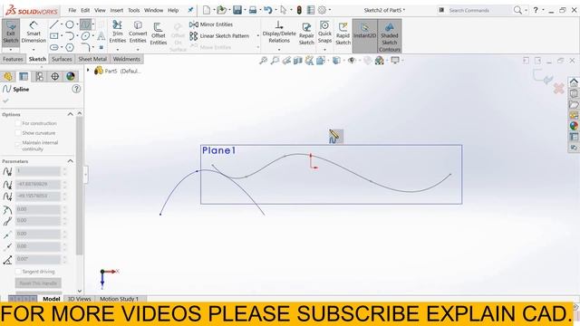Expand the Part5 tree node
This screenshot has height=326, width=580.
tap(88, 70)
